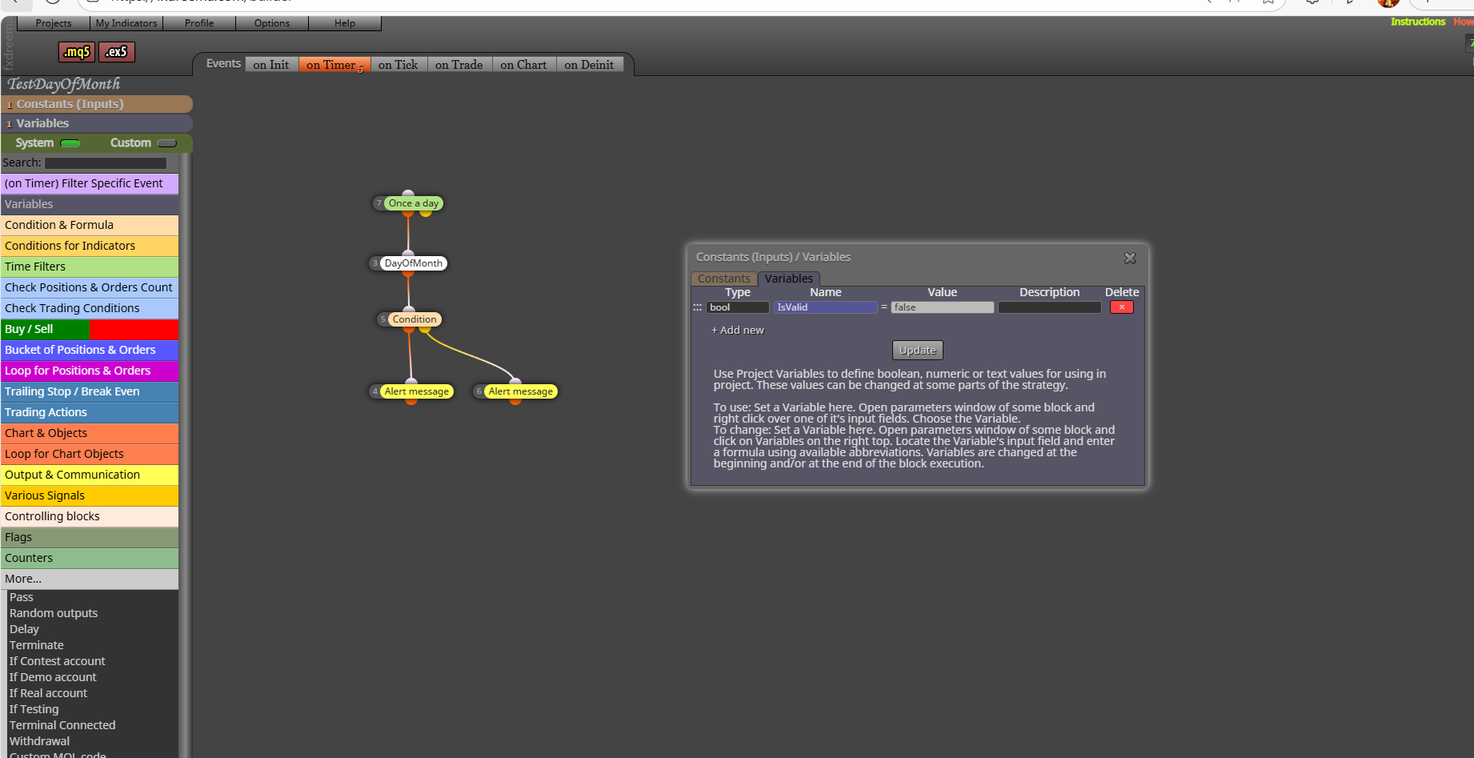Viewport: 1474px width, 758px height.
Task: Close the Constants/Variables dialog
Action: coord(1130,258)
